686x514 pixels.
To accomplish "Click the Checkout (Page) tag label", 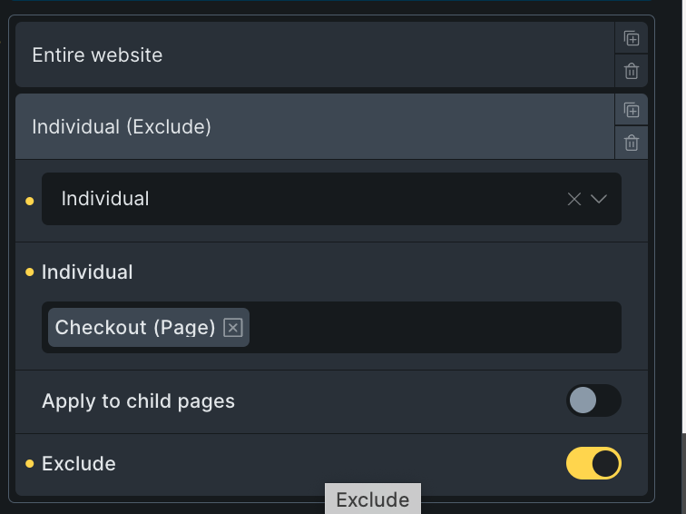I will point(135,328).
